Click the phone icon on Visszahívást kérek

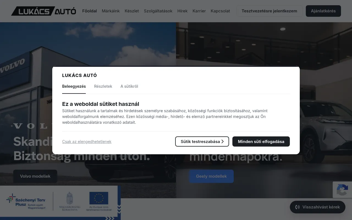coord(298,207)
